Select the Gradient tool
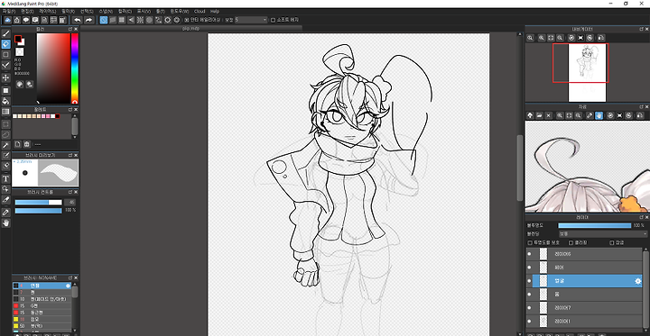Screen dimensions: 650x336 click(x=5, y=112)
